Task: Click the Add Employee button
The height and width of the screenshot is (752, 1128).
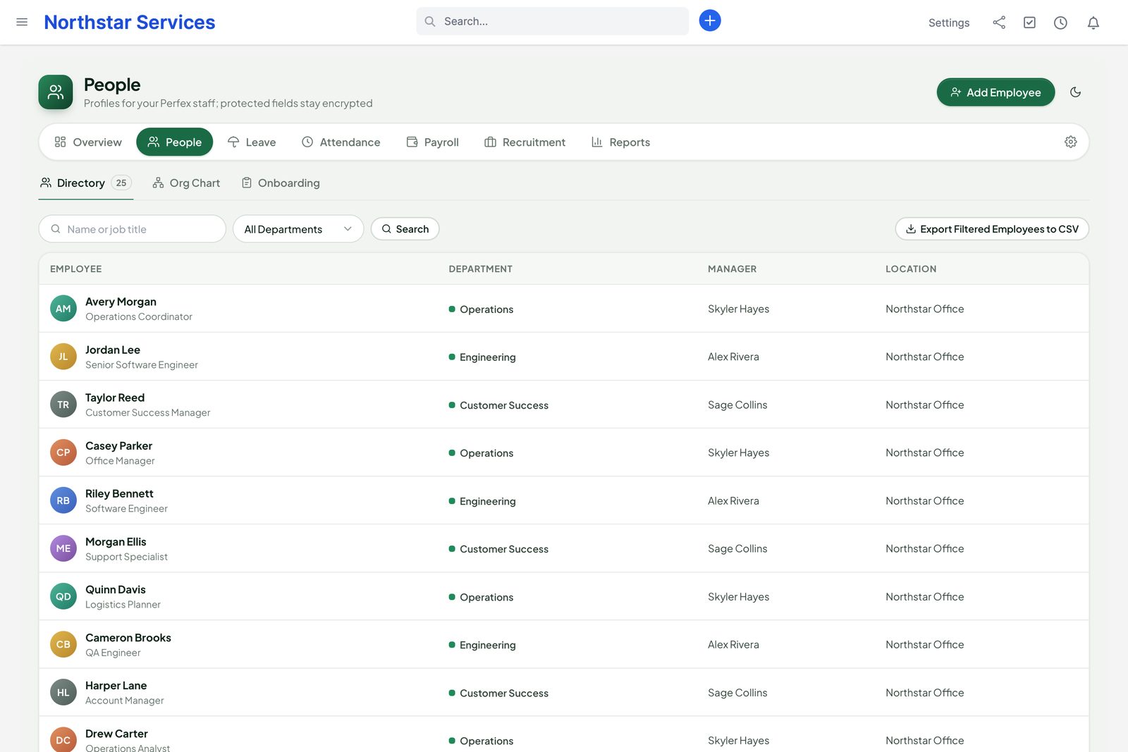Action: [995, 92]
